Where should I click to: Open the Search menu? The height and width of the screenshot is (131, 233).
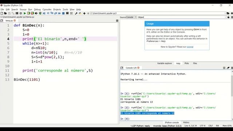point(15,9)
